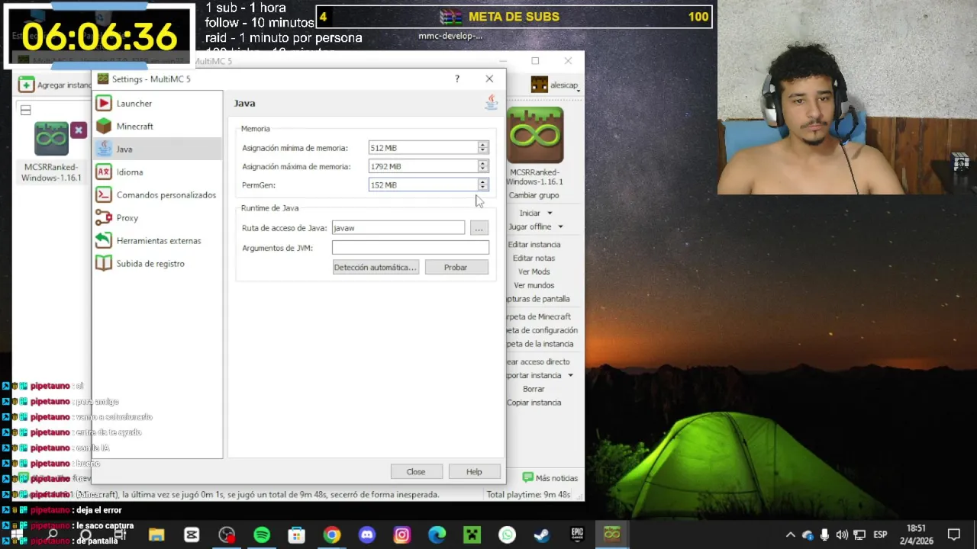Click Copiar instancia in instance panel
The width and height of the screenshot is (977, 549).
534,403
